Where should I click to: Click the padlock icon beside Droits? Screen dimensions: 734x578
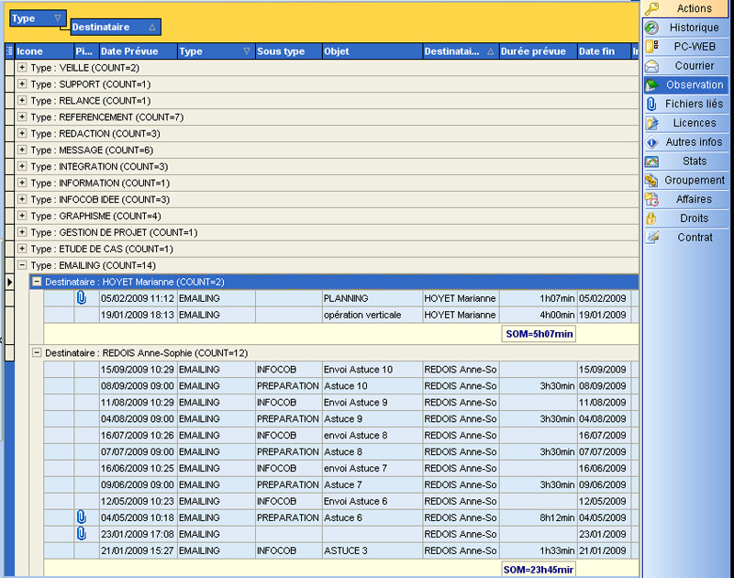click(652, 219)
